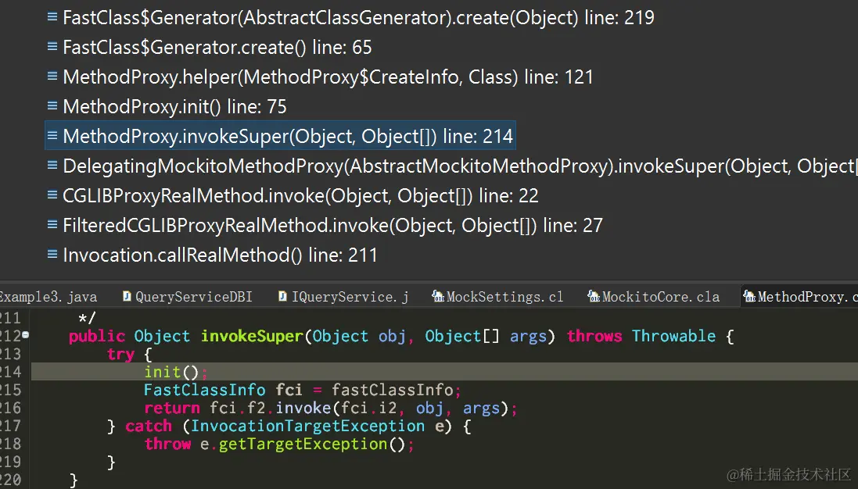Click stack frame icon beside MethodProxy.helper
This screenshot has height=489, width=858.
tap(52, 76)
